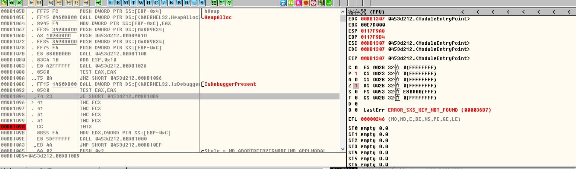Show the Call stack window (K)
576x169 pixels.
click(x=171, y=3)
